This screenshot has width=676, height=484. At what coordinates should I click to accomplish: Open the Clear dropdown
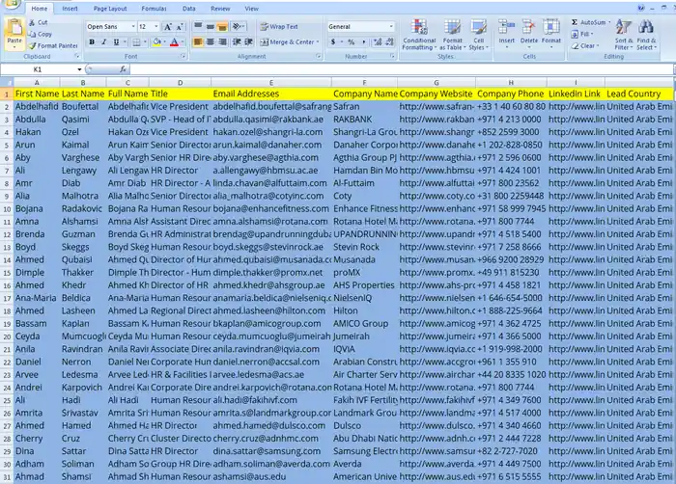[x=585, y=45]
